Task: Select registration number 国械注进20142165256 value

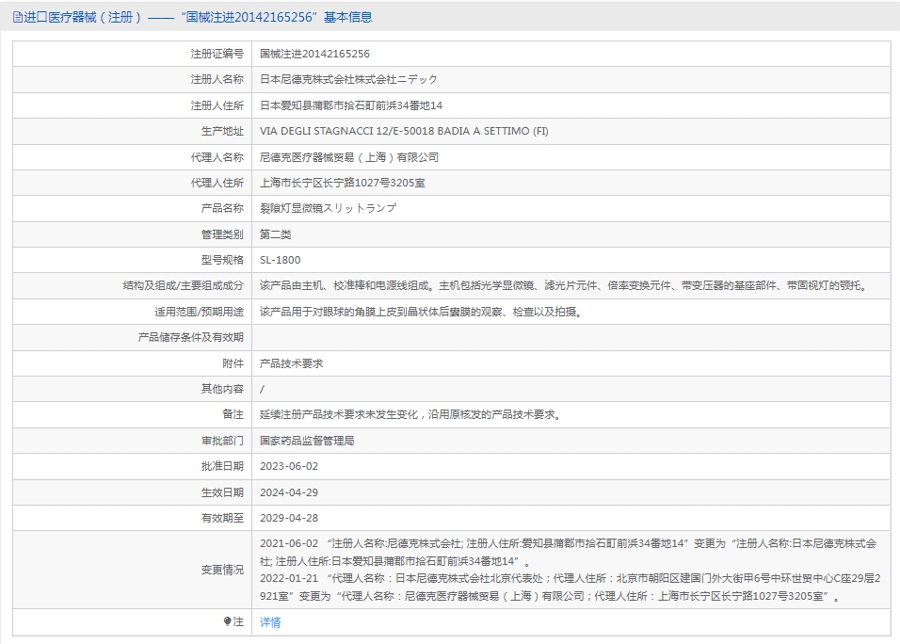Action: 314,54
